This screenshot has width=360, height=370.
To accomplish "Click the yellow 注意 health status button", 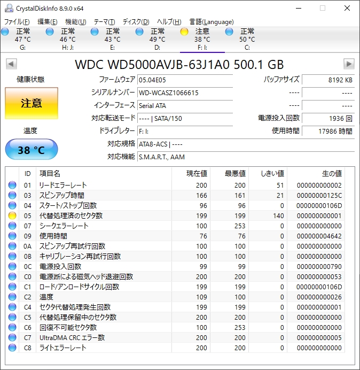I will [32, 103].
